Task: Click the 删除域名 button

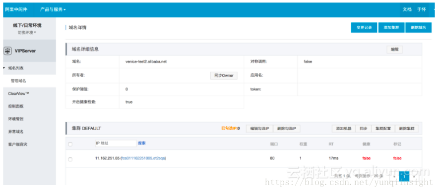Action: coord(418,28)
